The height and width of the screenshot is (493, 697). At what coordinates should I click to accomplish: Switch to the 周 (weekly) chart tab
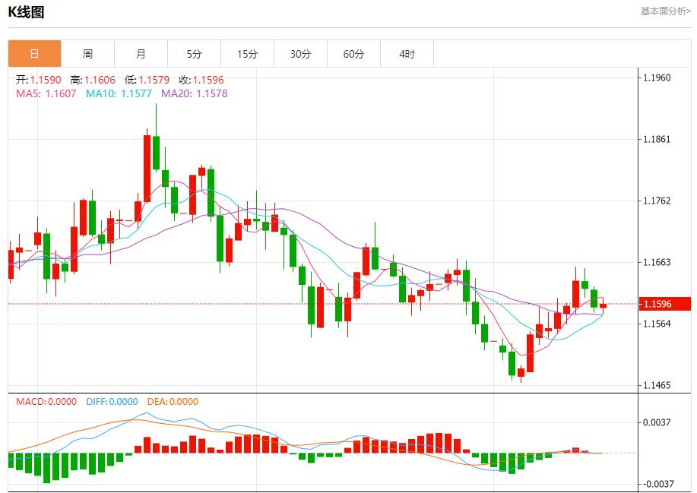[x=88, y=54]
